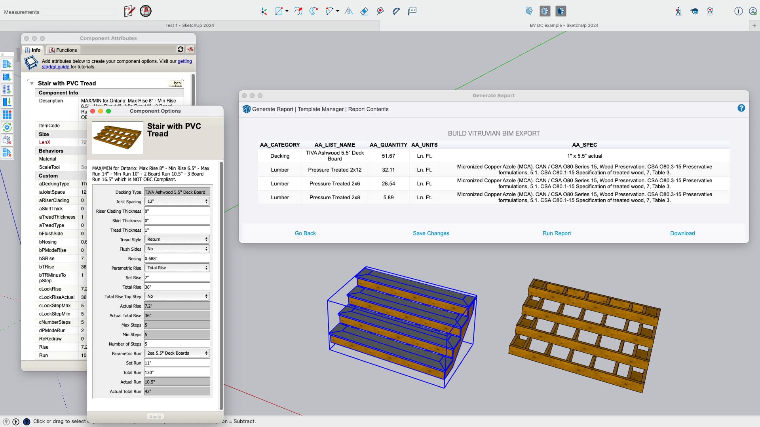Select the Position Camera icon
The height and width of the screenshot is (427, 760).
tap(710, 11)
